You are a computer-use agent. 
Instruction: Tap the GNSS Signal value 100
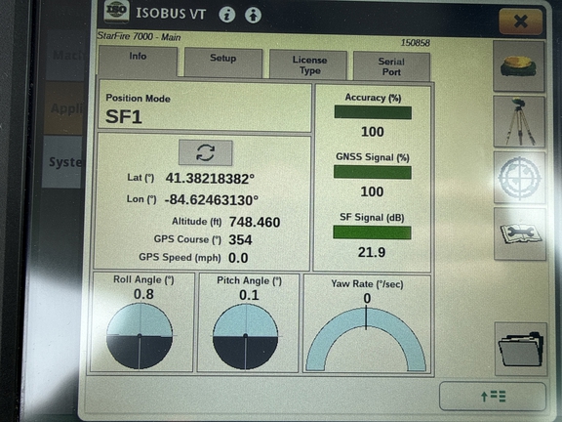point(372,191)
